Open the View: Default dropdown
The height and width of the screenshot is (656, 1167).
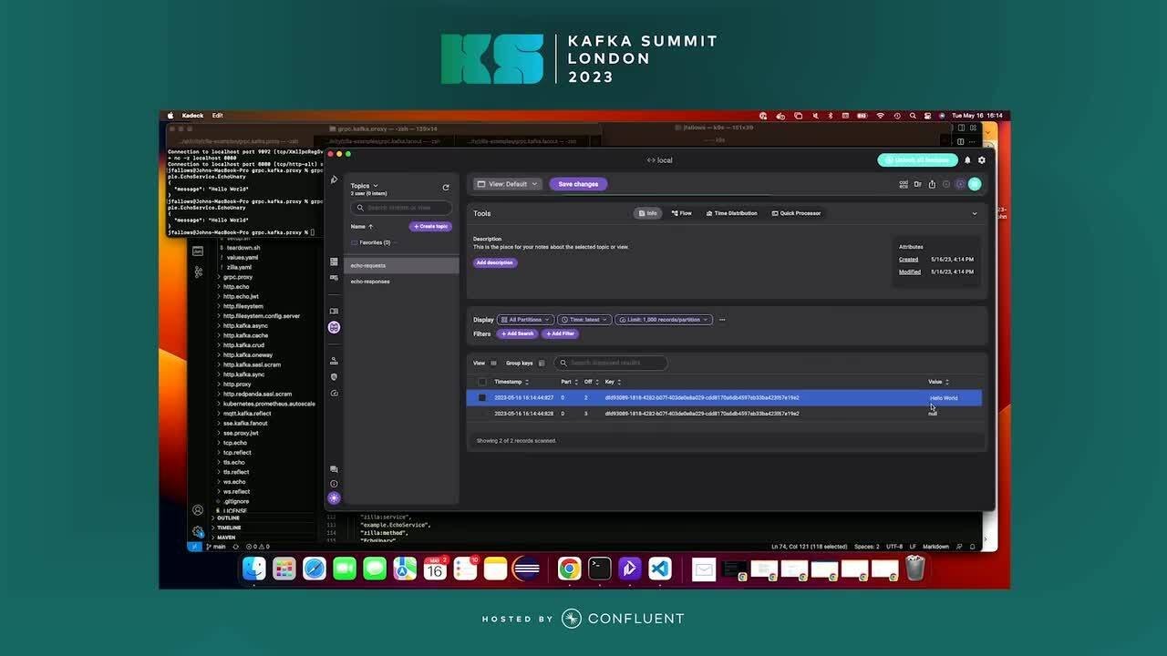pyautogui.click(x=508, y=184)
